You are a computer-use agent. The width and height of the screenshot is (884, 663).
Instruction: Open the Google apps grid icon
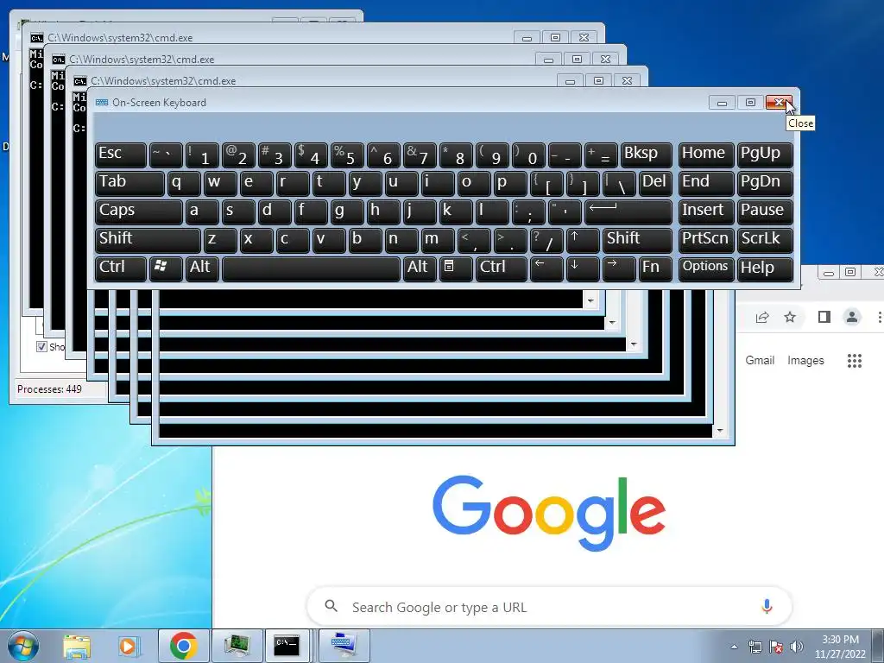click(x=855, y=361)
